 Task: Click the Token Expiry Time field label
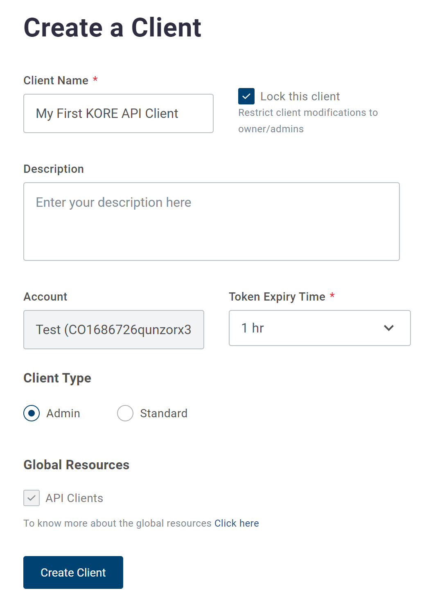(x=277, y=296)
